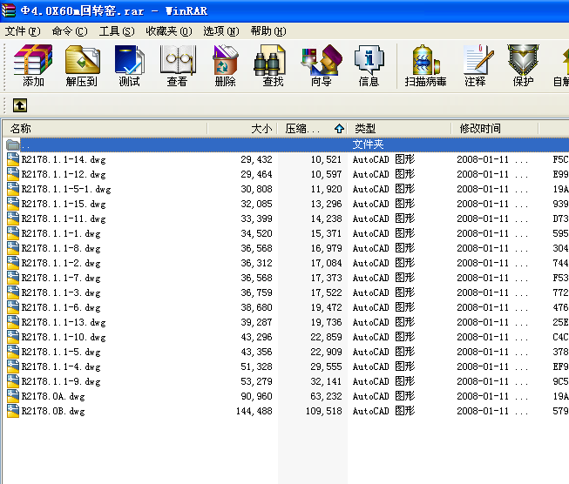Image resolution: width=569 pixels, height=484 pixels.
Task: Click size value 90,960
Action: coord(256,396)
